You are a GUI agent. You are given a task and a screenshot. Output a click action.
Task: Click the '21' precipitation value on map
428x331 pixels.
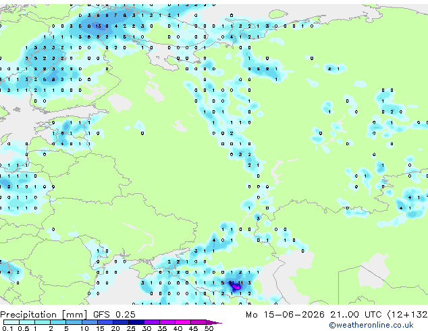pyautogui.click(x=231, y=283)
